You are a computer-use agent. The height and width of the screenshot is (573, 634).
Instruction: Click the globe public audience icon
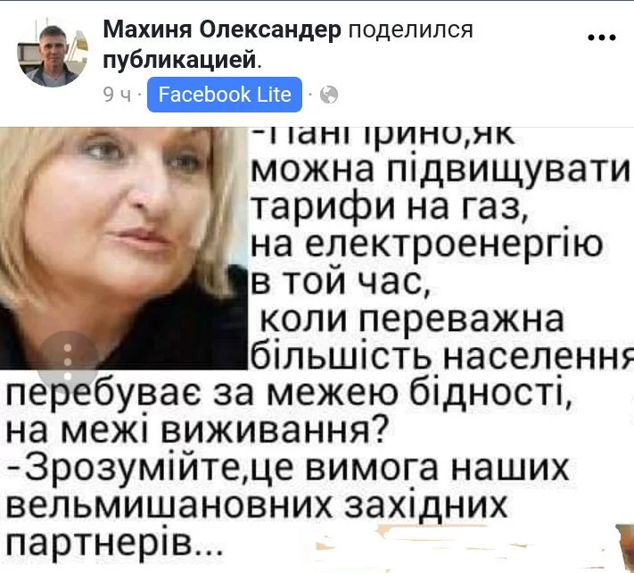tap(329, 95)
